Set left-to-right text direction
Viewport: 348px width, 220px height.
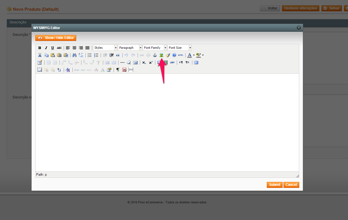point(181,62)
